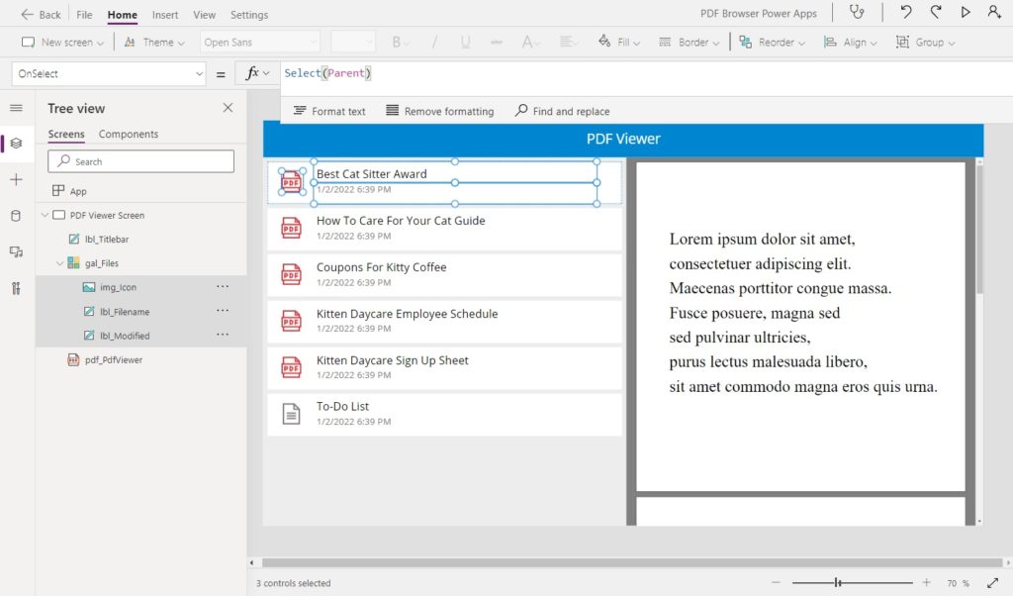Open the Advanced tools icon in left rail

tap(16, 288)
